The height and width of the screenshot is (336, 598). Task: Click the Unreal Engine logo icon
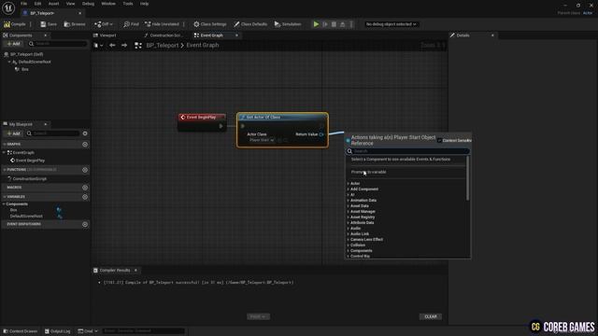point(8,8)
